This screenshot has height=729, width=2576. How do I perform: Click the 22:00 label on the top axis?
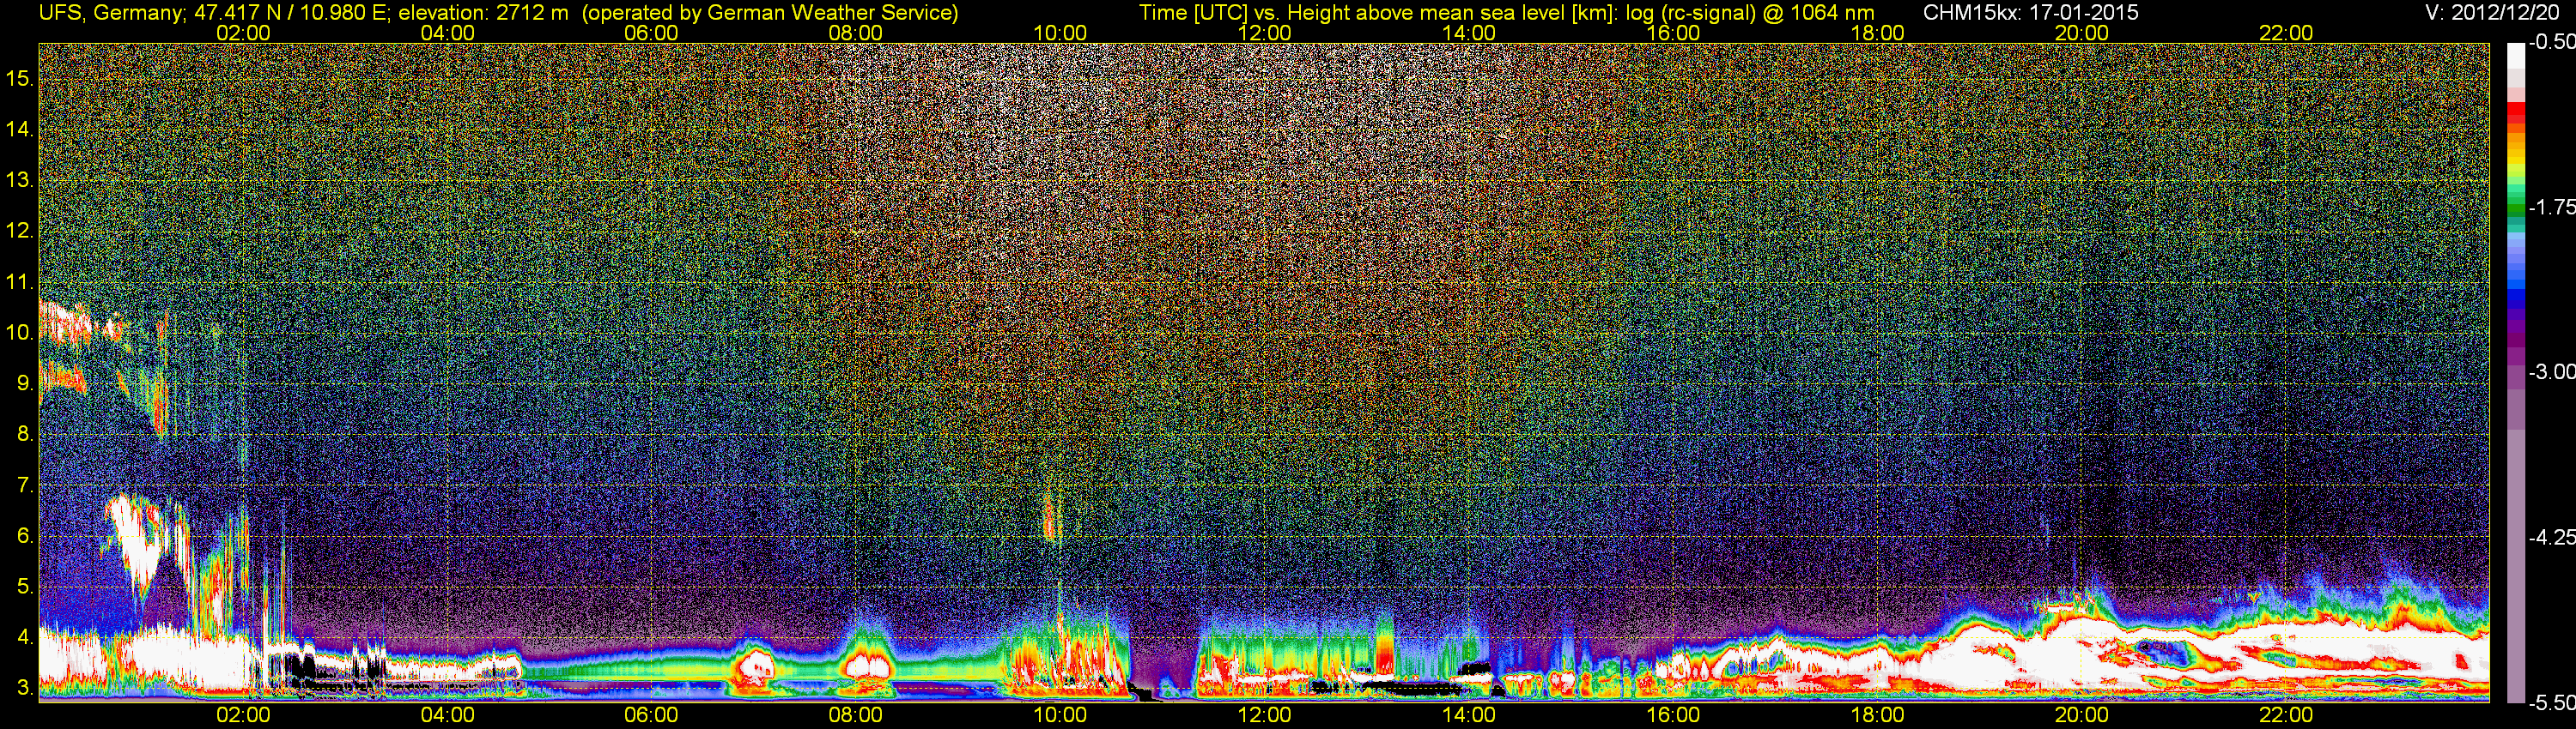2286,33
